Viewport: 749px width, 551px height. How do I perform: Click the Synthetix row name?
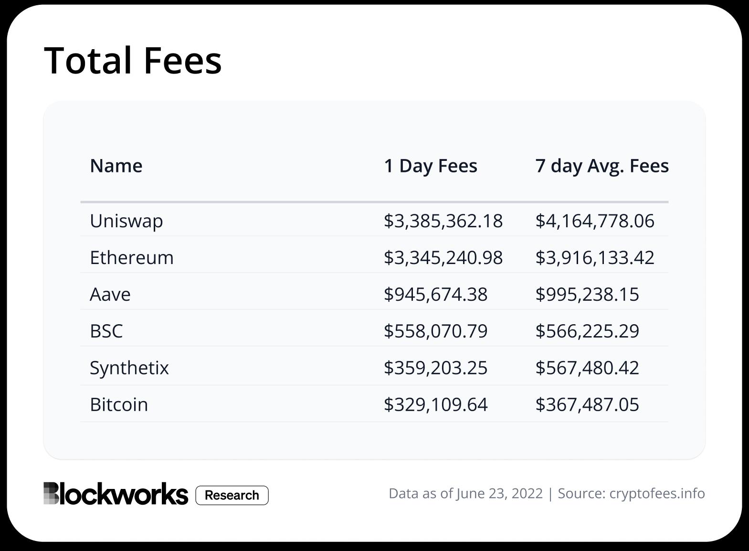click(129, 368)
